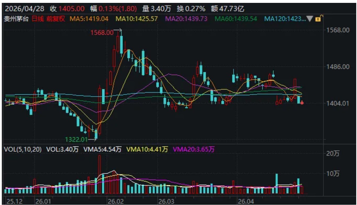Click the 前复权 adjustment mode label
The image size is (357, 205).
[55, 19]
